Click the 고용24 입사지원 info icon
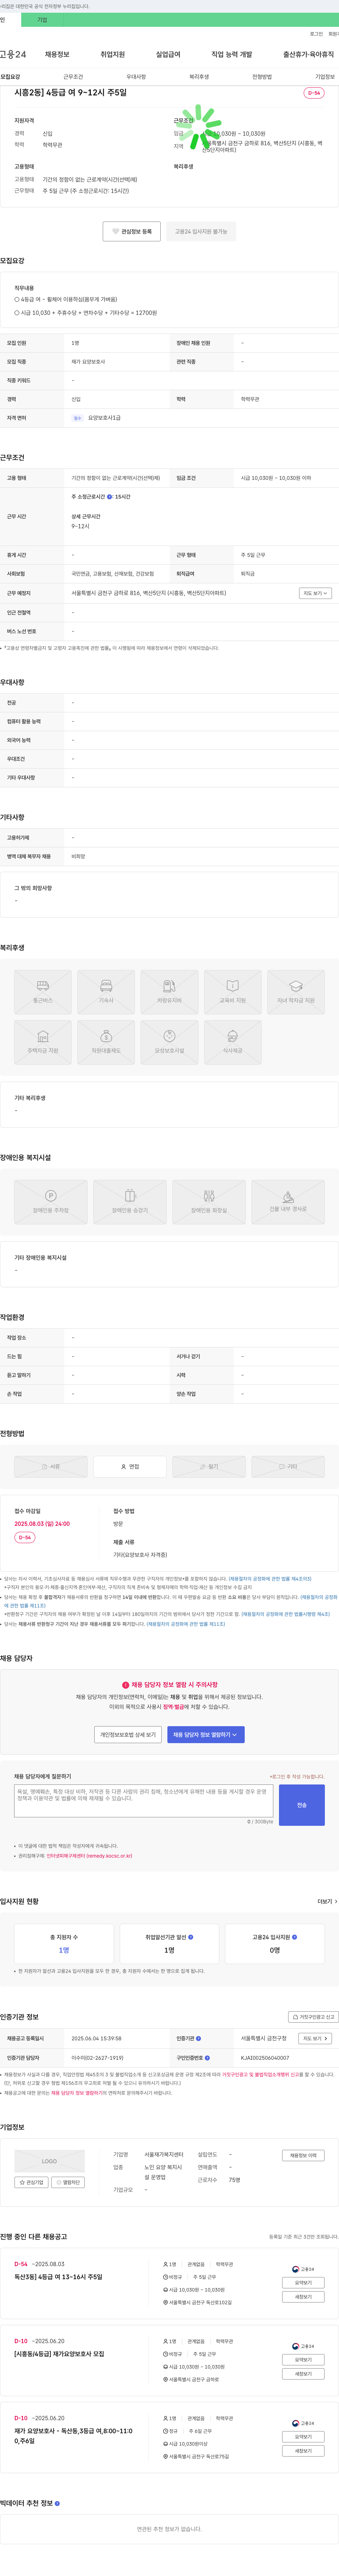This screenshot has width=339, height=2576. [294, 1937]
